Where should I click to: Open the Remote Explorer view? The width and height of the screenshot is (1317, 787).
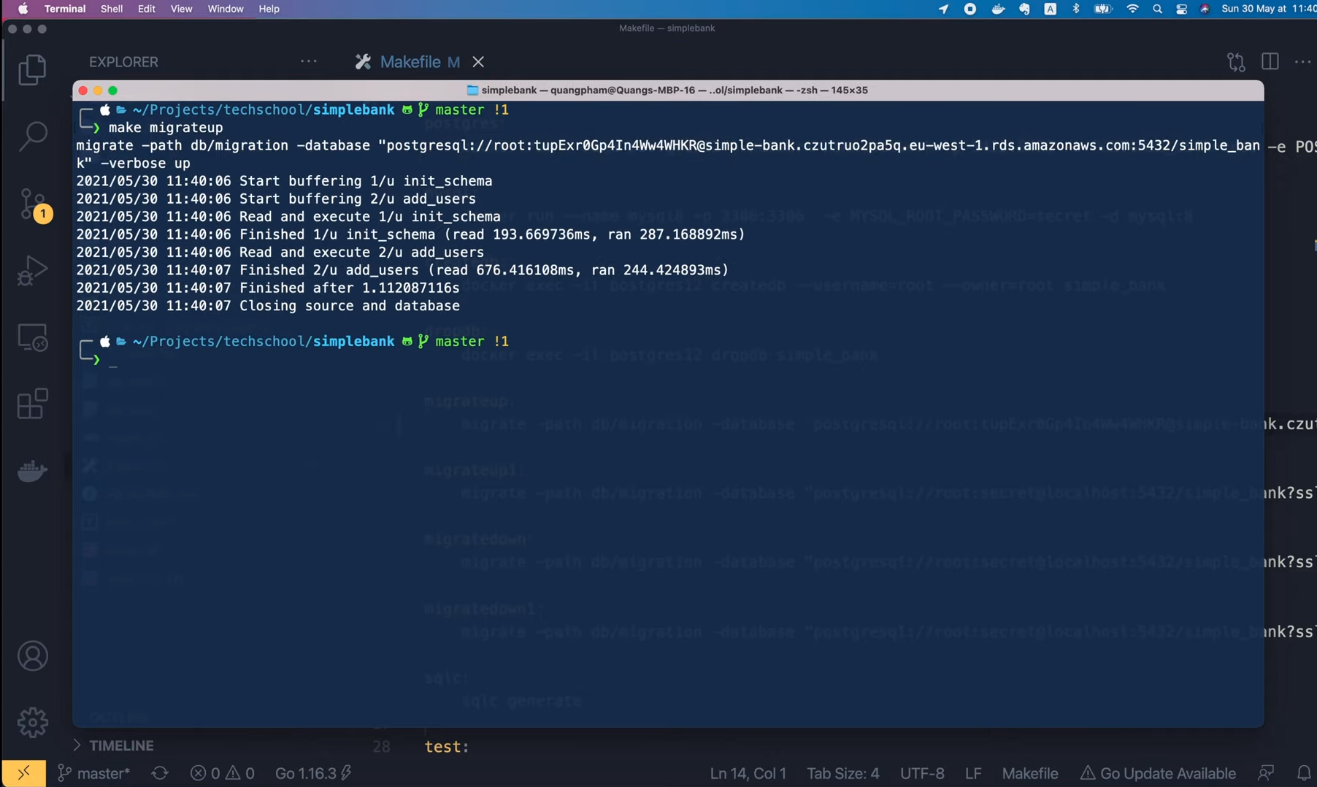[32, 337]
